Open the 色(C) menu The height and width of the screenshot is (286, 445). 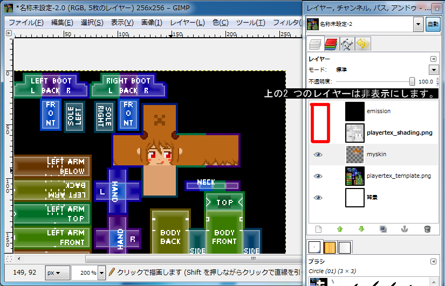[x=221, y=23]
